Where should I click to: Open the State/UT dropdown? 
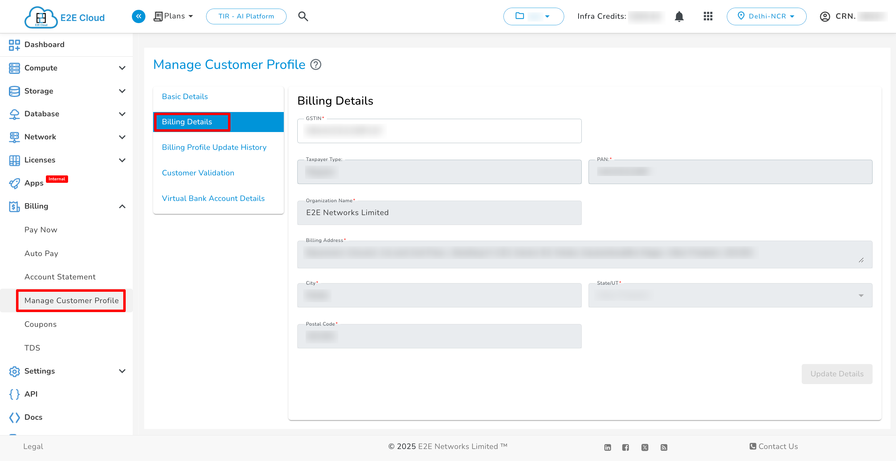(730, 295)
